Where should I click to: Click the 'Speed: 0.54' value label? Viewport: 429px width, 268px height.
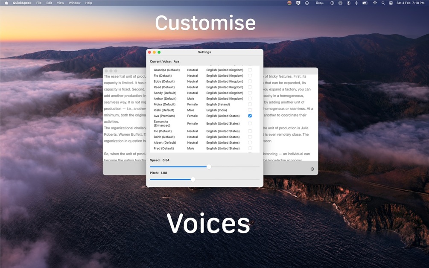click(160, 160)
